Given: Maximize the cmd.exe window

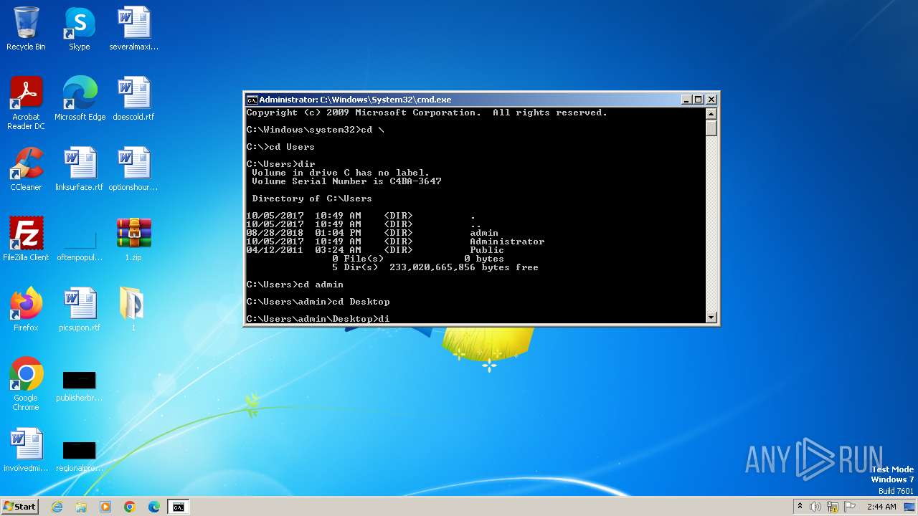Looking at the screenshot, I should pos(699,100).
